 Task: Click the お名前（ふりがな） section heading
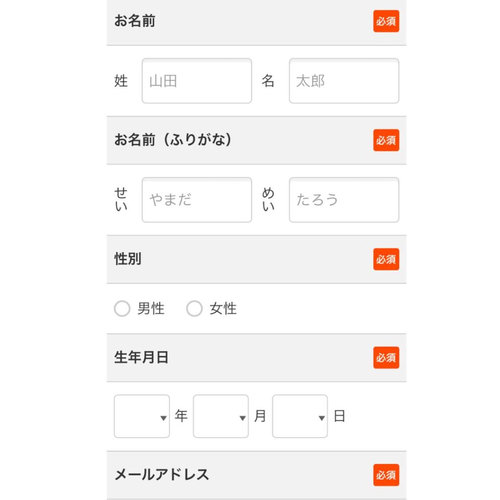(173, 140)
